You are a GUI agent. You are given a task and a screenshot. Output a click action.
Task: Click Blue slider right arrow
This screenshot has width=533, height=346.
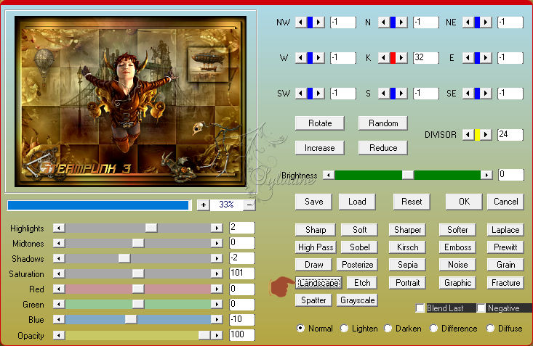click(217, 320)
